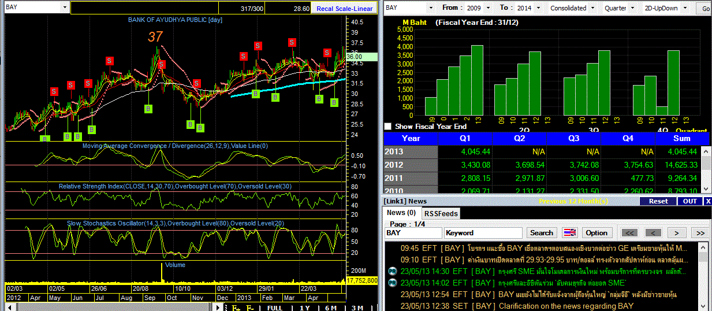Click the Reset button in the news header

658,201
